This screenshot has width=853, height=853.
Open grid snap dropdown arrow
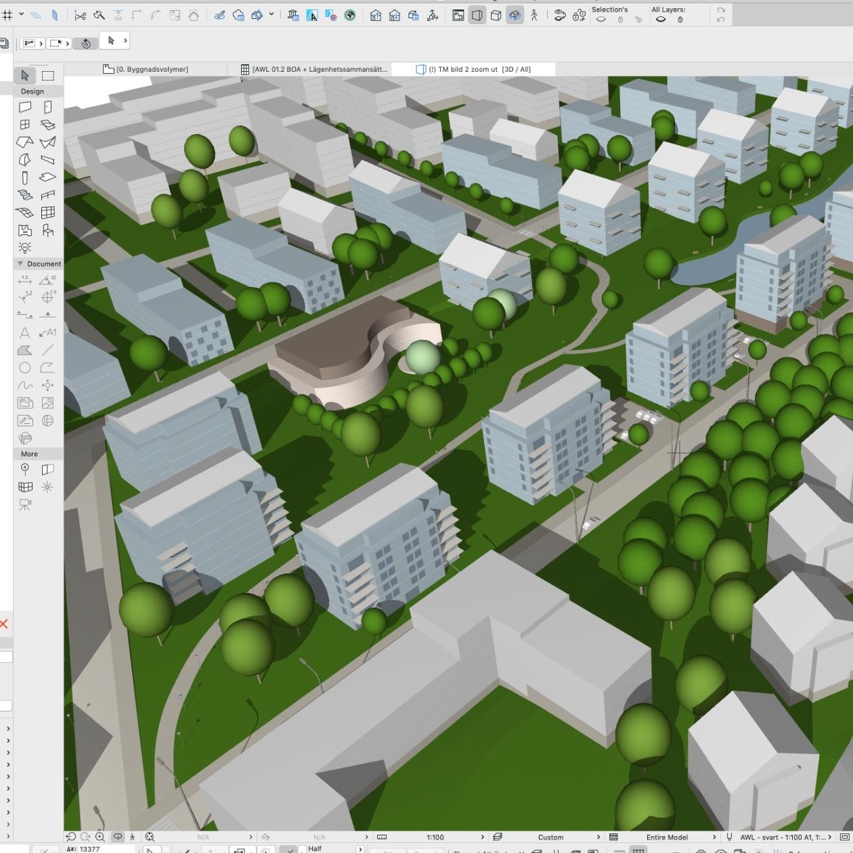(22, 15)
